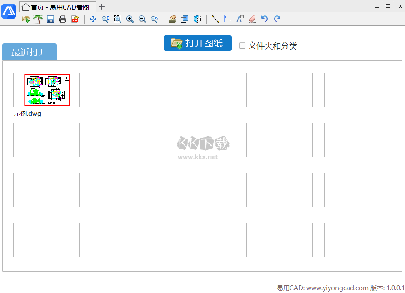Click the zoom in plus magnifier

130,19
